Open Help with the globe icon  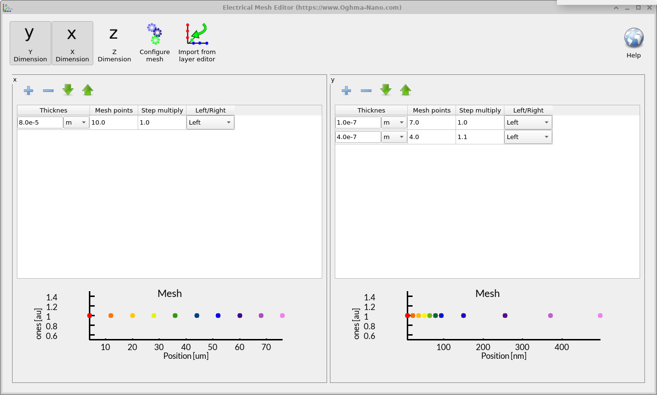click(633, 38)
